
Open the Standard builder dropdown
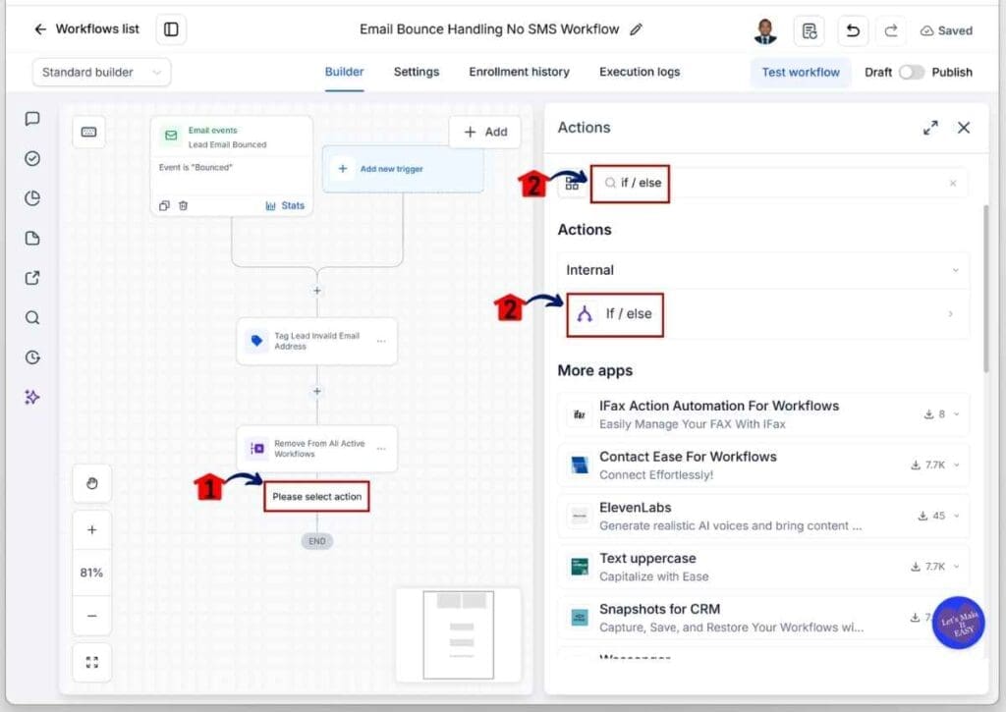(x=101, y=73)
